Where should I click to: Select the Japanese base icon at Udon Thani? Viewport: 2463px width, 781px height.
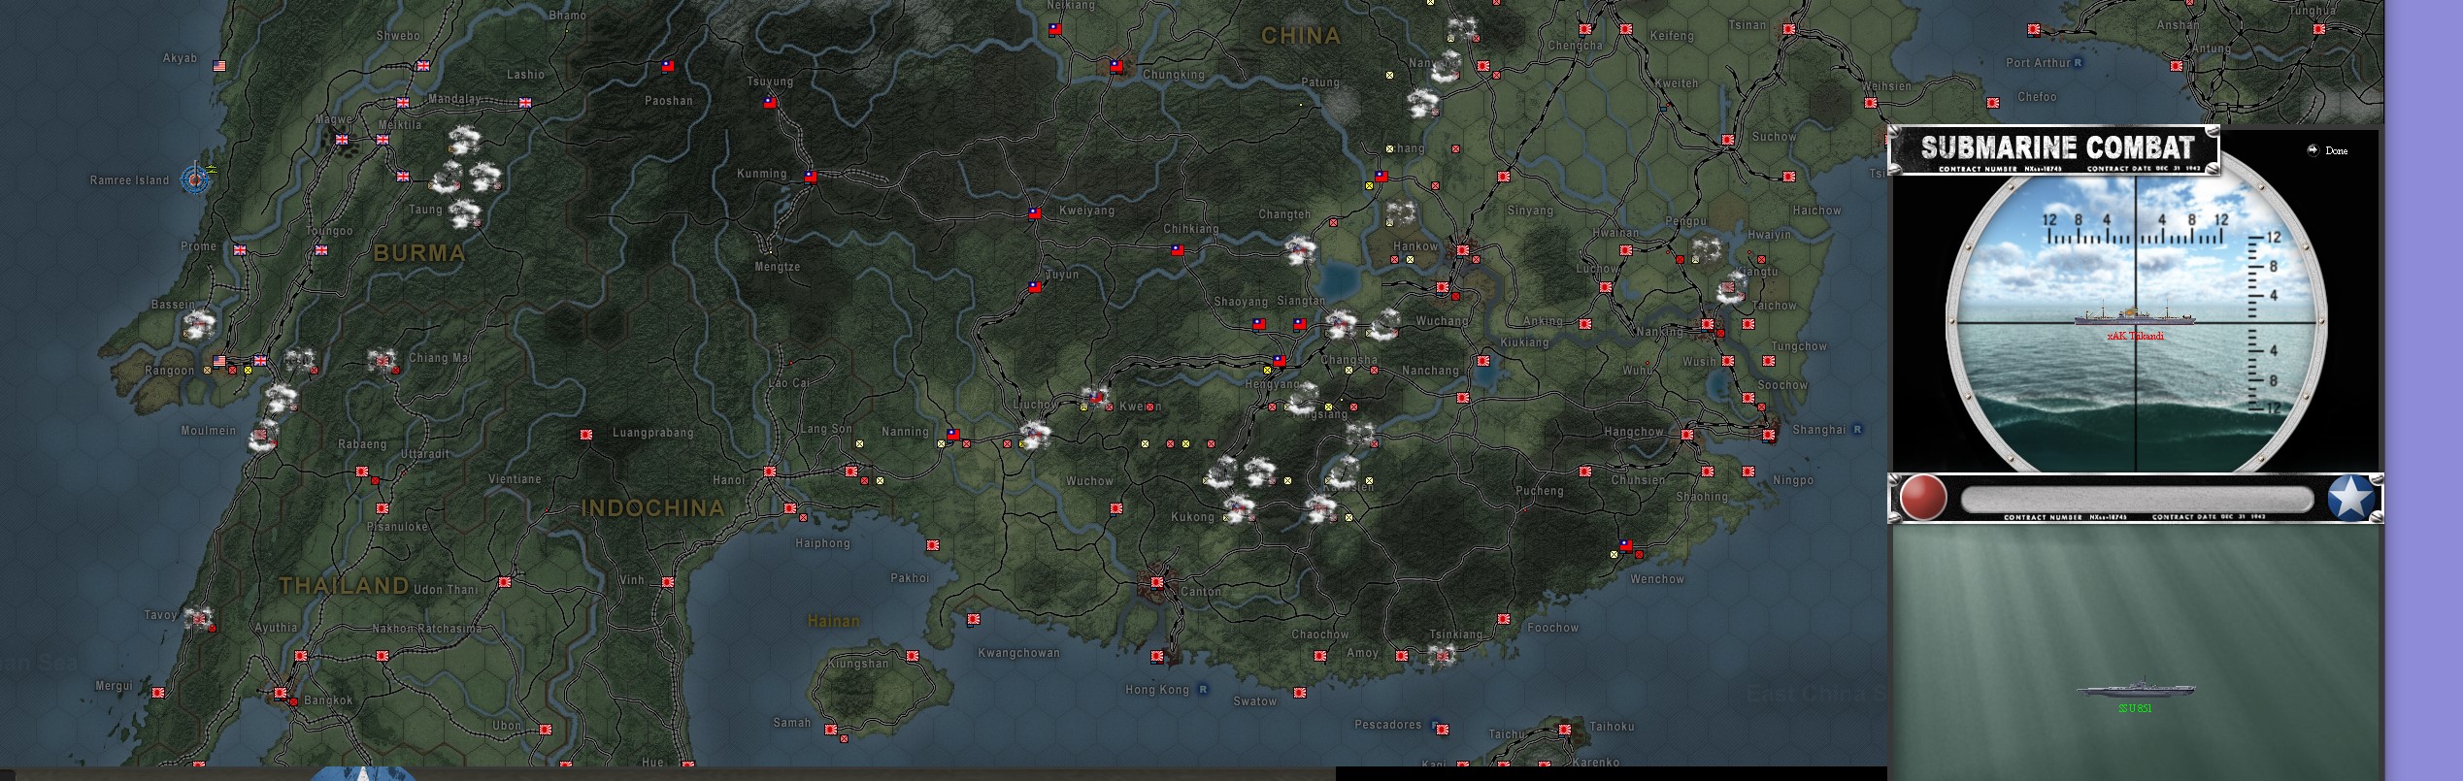point(505,582)
